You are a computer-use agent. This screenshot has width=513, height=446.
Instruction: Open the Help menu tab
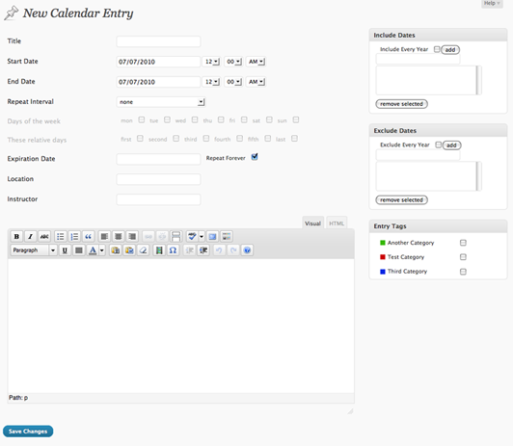point(492,3)
